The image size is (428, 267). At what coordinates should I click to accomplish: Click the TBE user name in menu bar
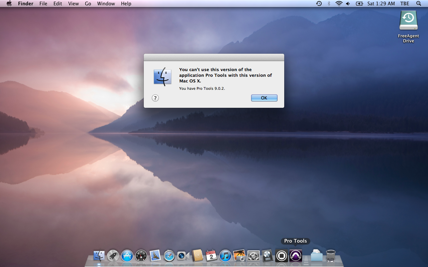tap(405, 4)
